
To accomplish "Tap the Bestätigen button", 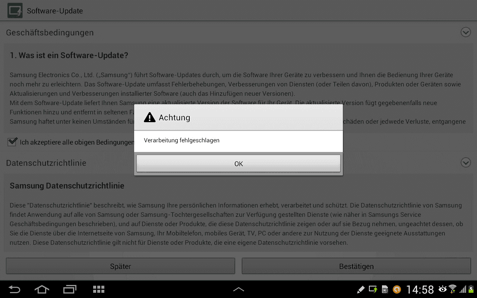I will pos(356,266).
